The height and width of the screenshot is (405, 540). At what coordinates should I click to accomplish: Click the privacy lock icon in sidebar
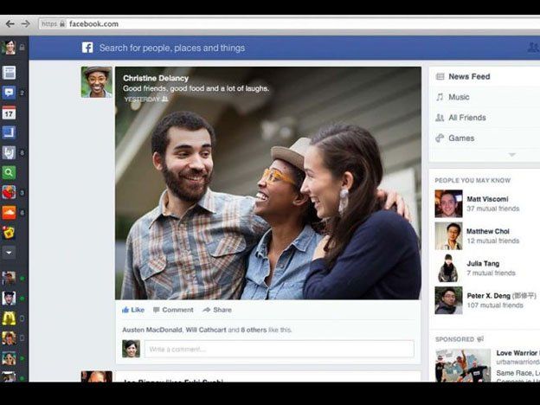point(22,48)
